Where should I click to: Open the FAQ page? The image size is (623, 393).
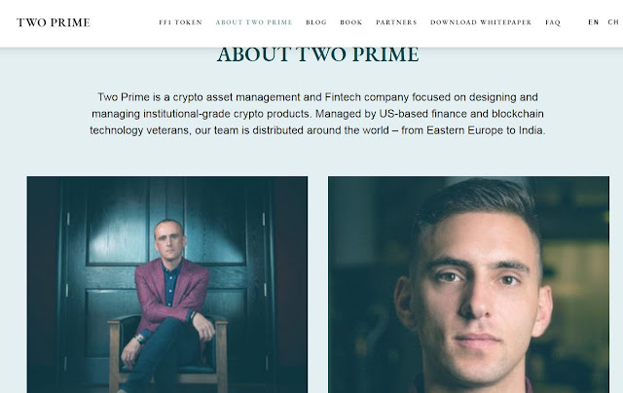click(553, 22)
